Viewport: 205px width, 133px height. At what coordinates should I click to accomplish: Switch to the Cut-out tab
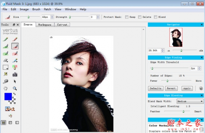click(x=62, y=25)
